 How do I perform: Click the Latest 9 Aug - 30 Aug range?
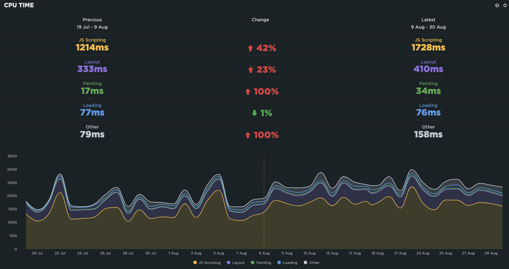428,27
